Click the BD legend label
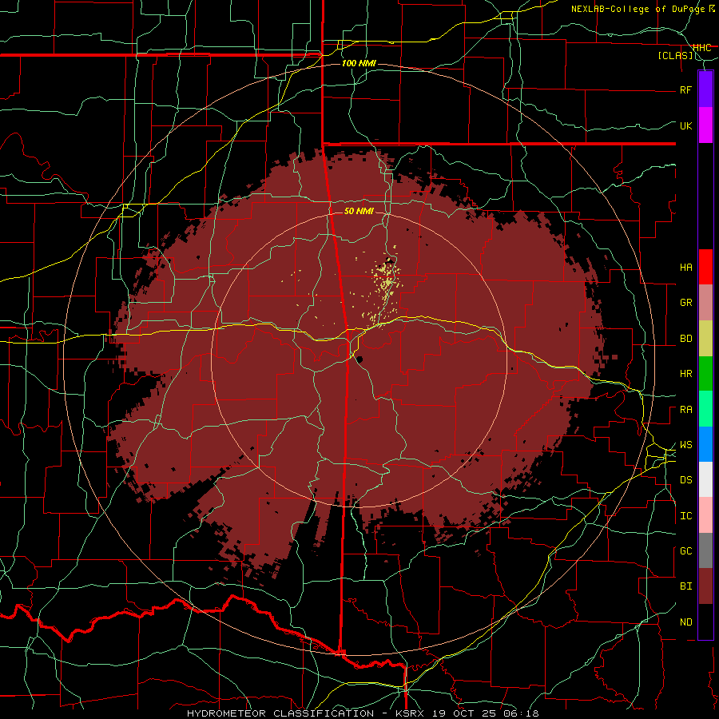719x719 pixels. coord(686,338)
